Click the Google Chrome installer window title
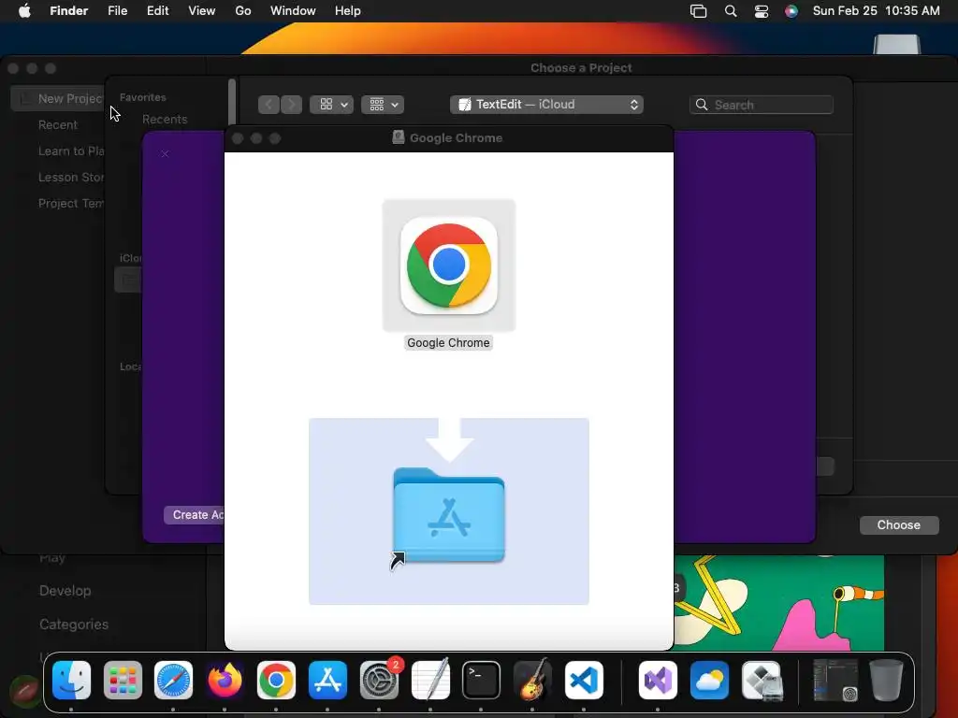 [x=456, y=138]
